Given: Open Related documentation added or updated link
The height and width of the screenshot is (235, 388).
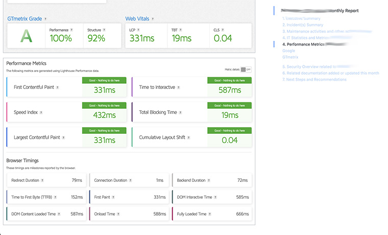Looking at the screenshot, I should click(x=332, y=73).
